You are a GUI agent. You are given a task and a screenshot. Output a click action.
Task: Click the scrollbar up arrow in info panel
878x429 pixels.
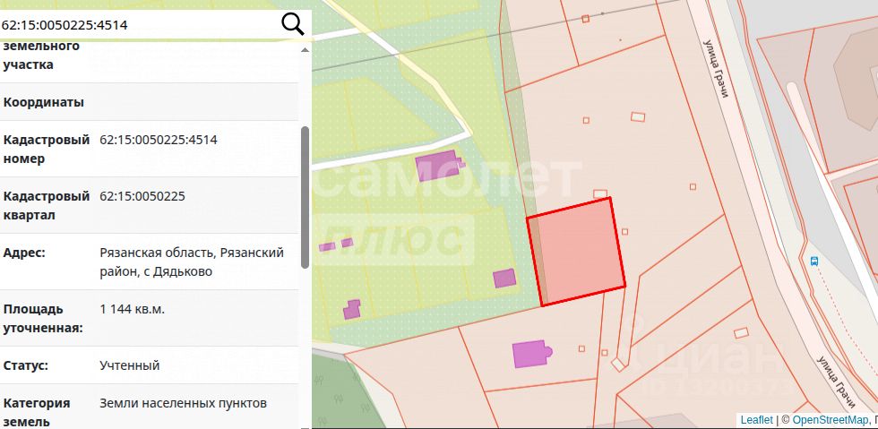305,50
